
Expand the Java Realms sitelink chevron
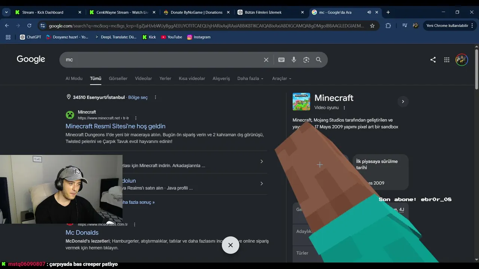pos(262,183)
